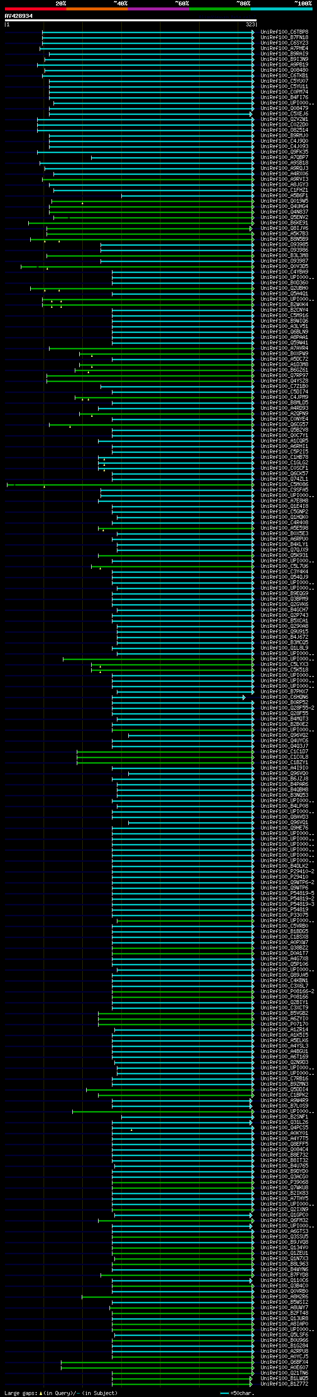The width and height of the screenshot is (317, 1397).
Task: Select label UniRef100_A9SB18
Action: click(x=284, y=163)
